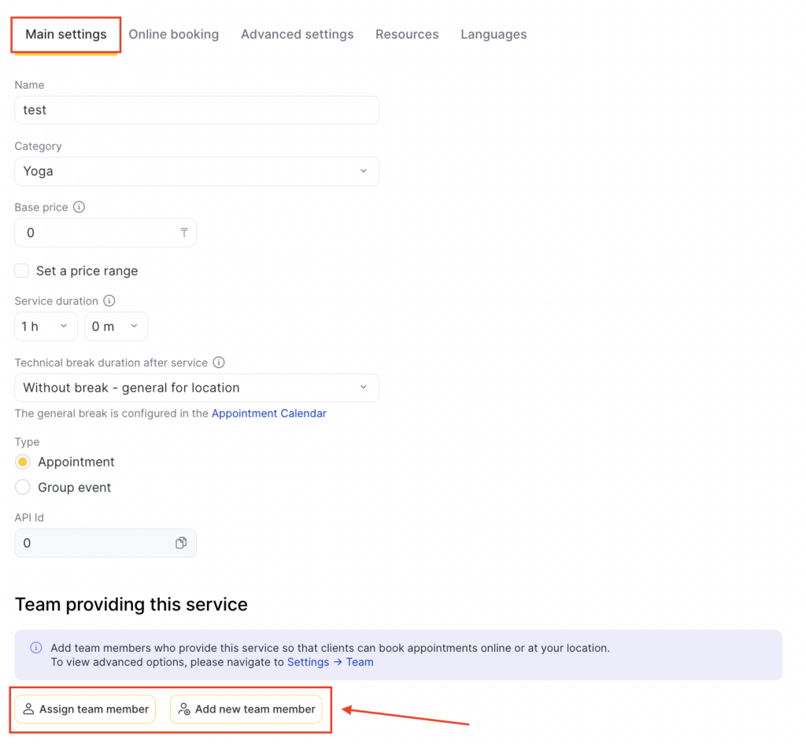Expand the hours duration dropdown

pyautogui.click(x=46, y=326)
